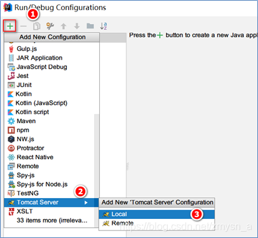The height and width of the screenshot is (238, 258).
Task: Select NW.js configuration type
Action: pyautogui.click(x=49, y=139)
